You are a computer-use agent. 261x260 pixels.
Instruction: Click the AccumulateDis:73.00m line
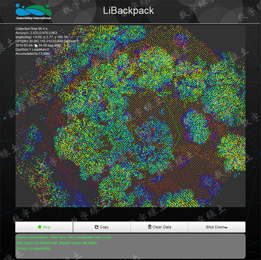33,54
